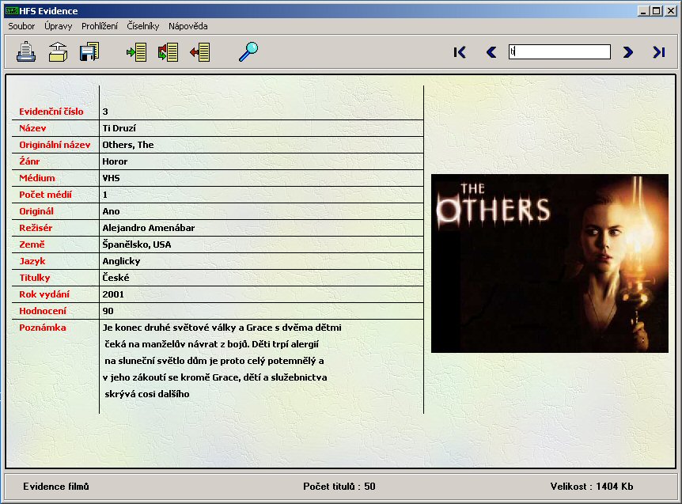The height and width of the screenshot is (504, 682).
Task: Click the release year '2001'
Action: [113, 294]
